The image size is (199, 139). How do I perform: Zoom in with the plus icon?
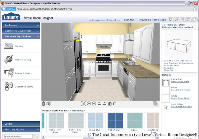[89, 103]
